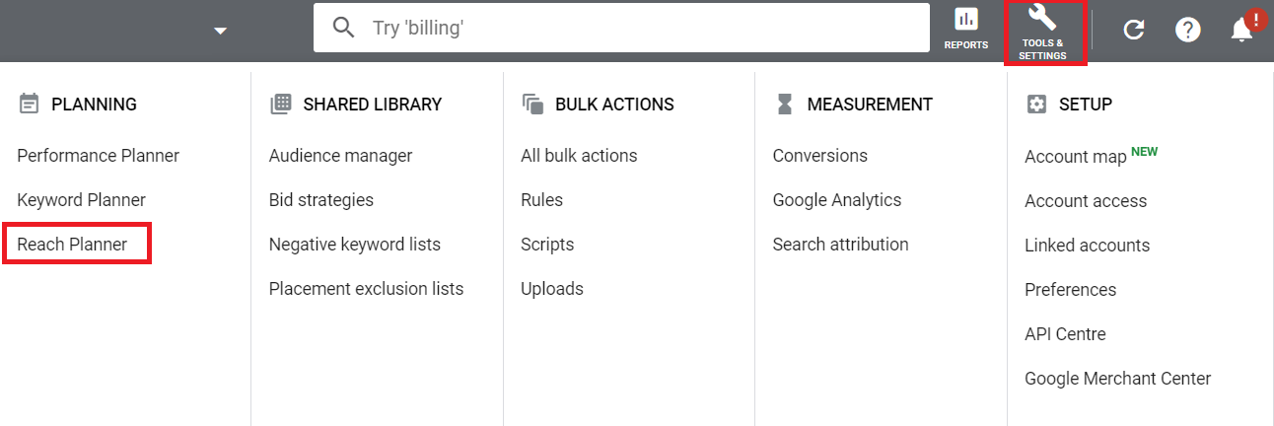1274x426 pixels.
Task: Open Conversions under Measurement
Action: (820, 156)
